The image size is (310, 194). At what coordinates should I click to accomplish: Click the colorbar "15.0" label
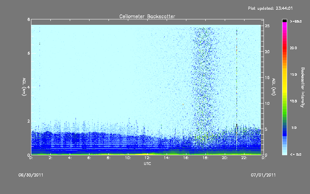click(293, 74)
